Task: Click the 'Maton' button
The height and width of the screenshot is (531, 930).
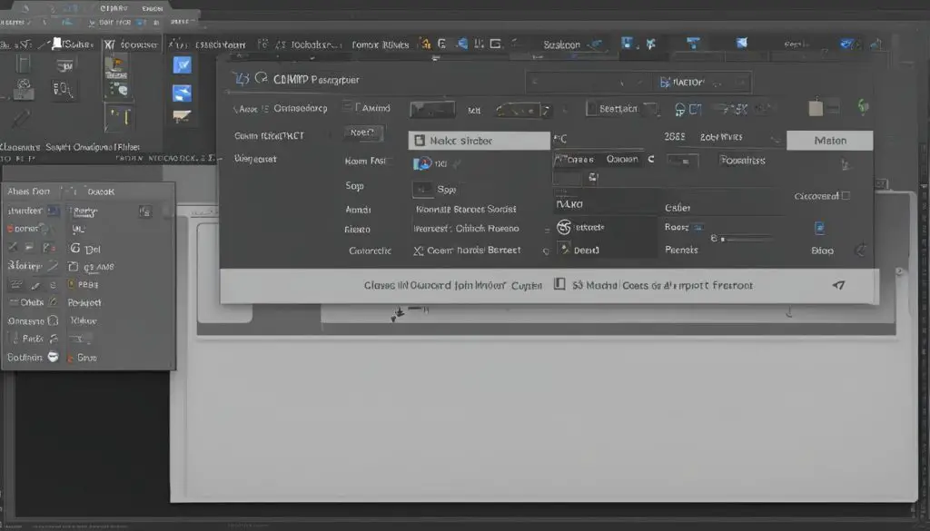Action: (x=829, y=141)
